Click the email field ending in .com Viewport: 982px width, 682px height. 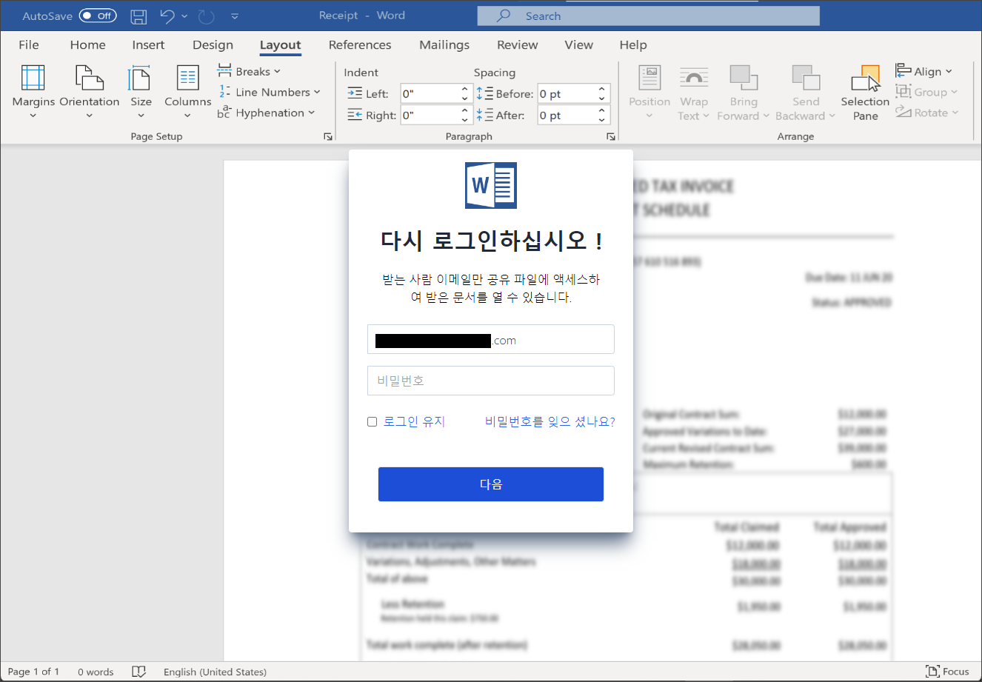coord(491,339)
